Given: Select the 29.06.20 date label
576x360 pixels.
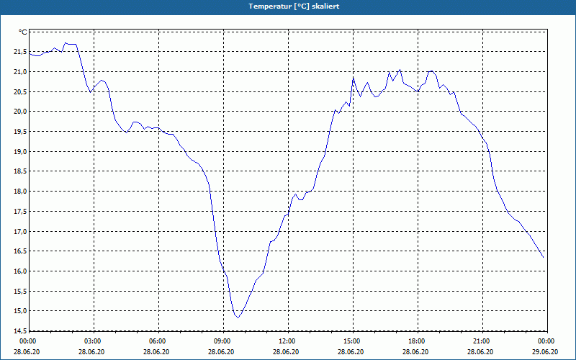Looking at the screenshot, I should [545, 351].
